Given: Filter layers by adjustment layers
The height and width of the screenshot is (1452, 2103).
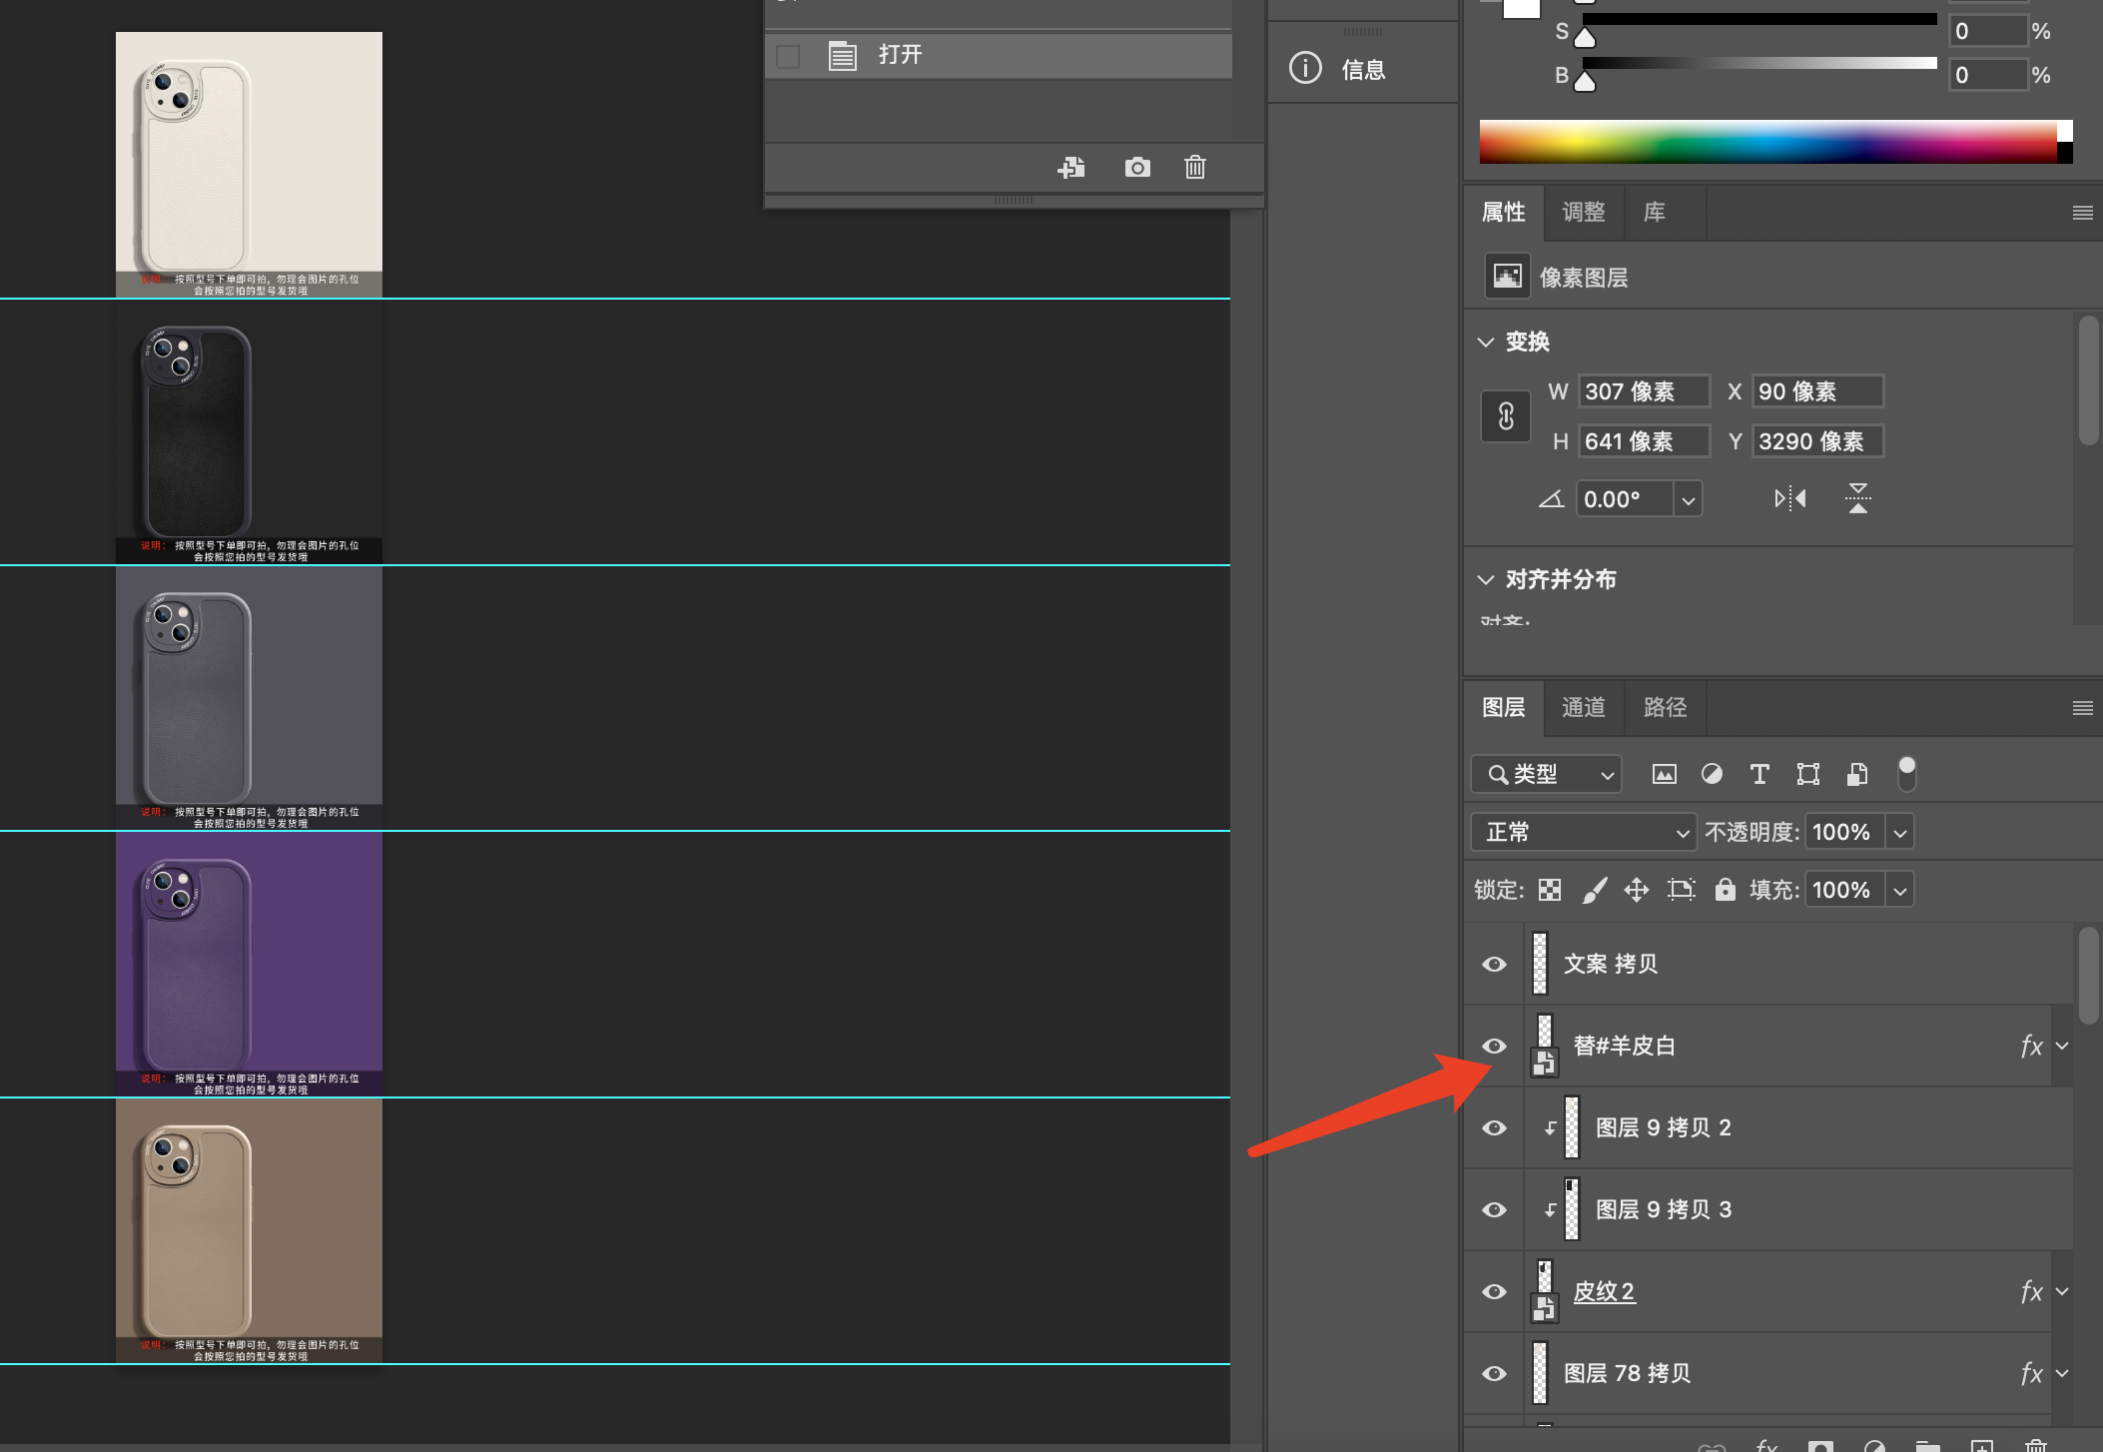Looking at the screenshot, I should tap(1712, 774).
